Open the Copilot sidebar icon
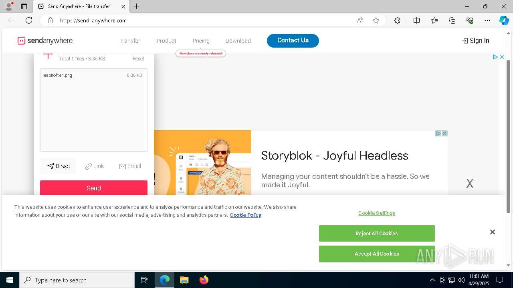Screen dimensions: 513x288 point(504,20)
